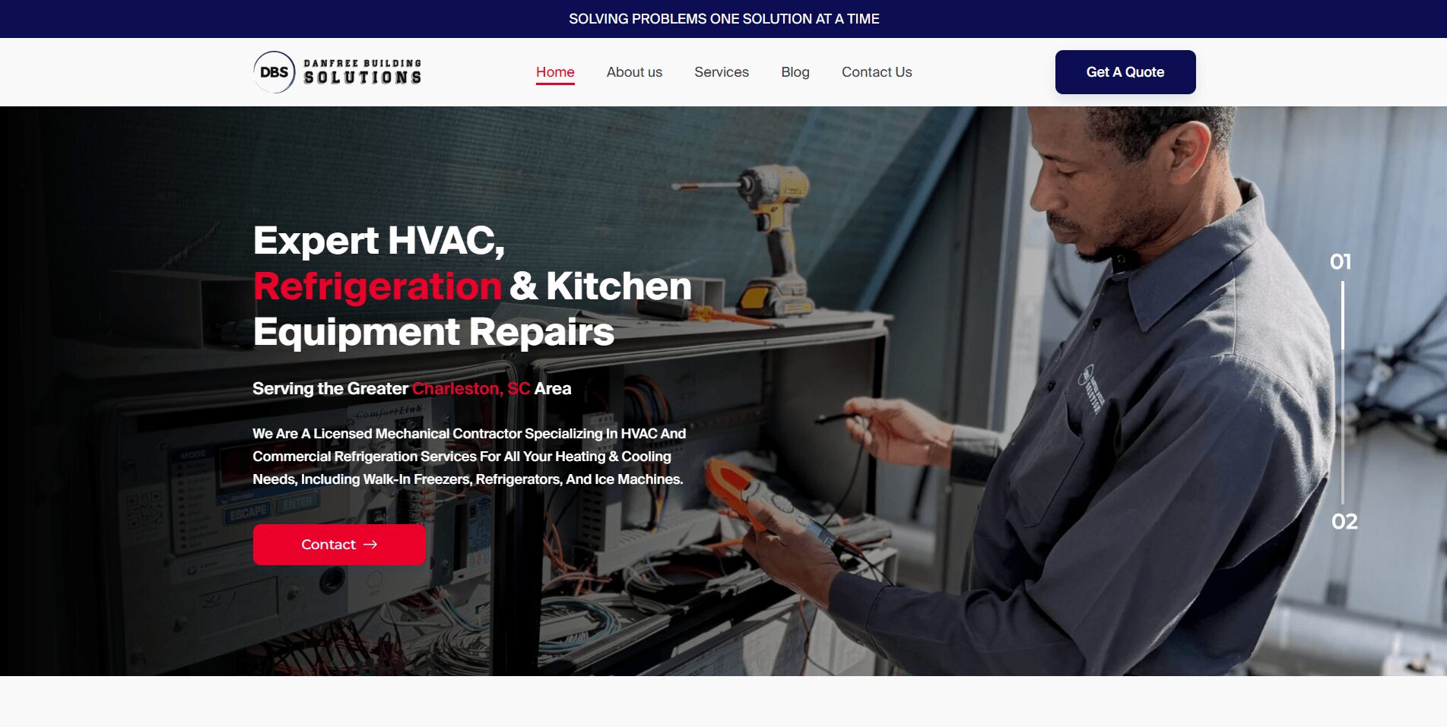
Task: Click the red Contact button
Action: [x=339, y=545]
